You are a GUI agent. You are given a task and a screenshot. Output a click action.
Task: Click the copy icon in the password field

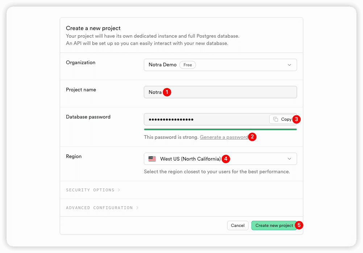point(276,119)
